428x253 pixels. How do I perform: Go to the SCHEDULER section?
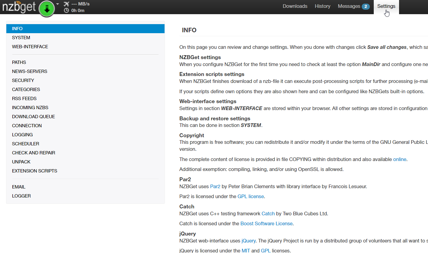coord(85,144)
